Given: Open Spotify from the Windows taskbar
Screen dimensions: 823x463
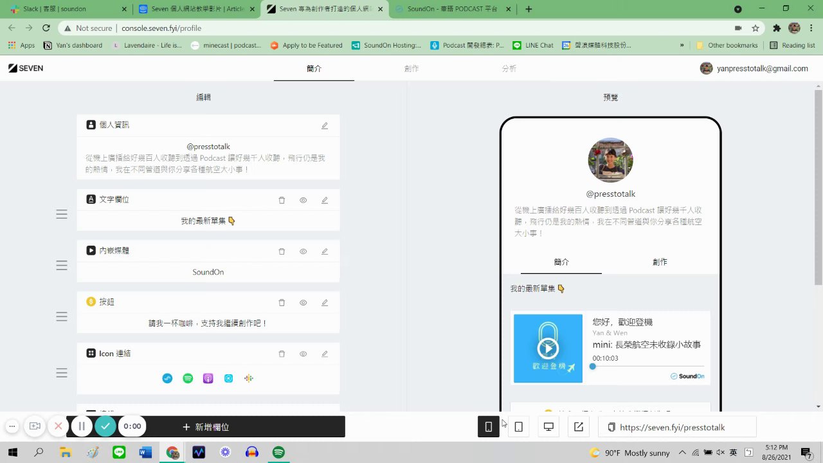Looking at the screenshot, I should 278,452.
